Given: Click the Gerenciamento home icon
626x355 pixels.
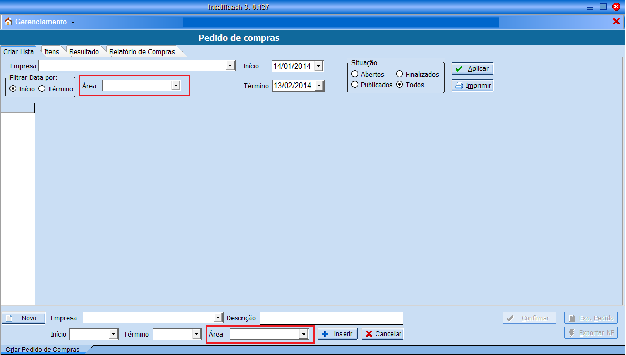Looking at the screenshot, I should click(8, 22).
